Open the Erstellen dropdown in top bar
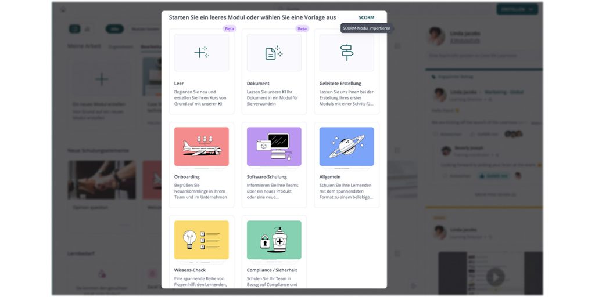Viewport: 595px width, 297px height. [517, 9]
